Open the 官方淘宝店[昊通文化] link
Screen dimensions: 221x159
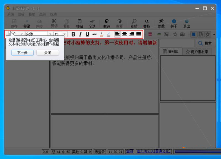[x=154, y=151]
